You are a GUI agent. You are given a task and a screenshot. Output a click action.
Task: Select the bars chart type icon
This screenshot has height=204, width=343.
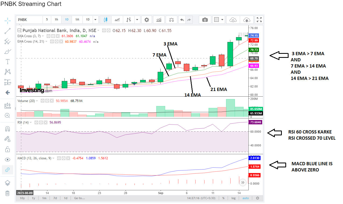129,20
